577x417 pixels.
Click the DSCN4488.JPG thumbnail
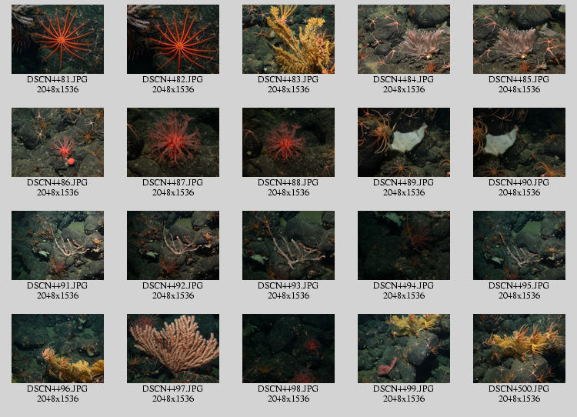pos(288,142)
